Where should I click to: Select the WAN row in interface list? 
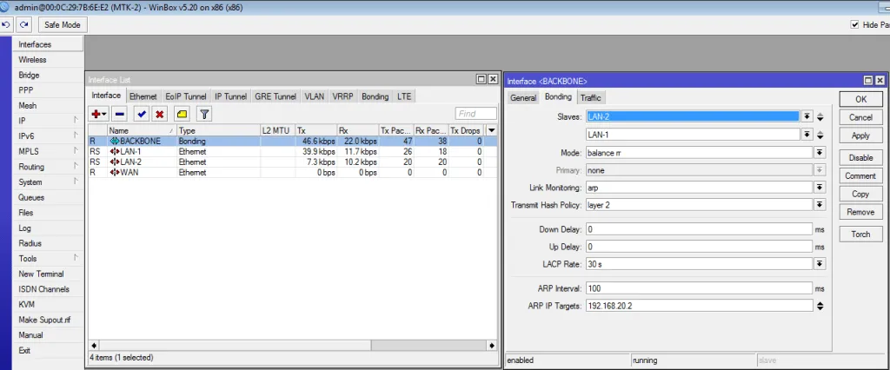tap(293, 172)
